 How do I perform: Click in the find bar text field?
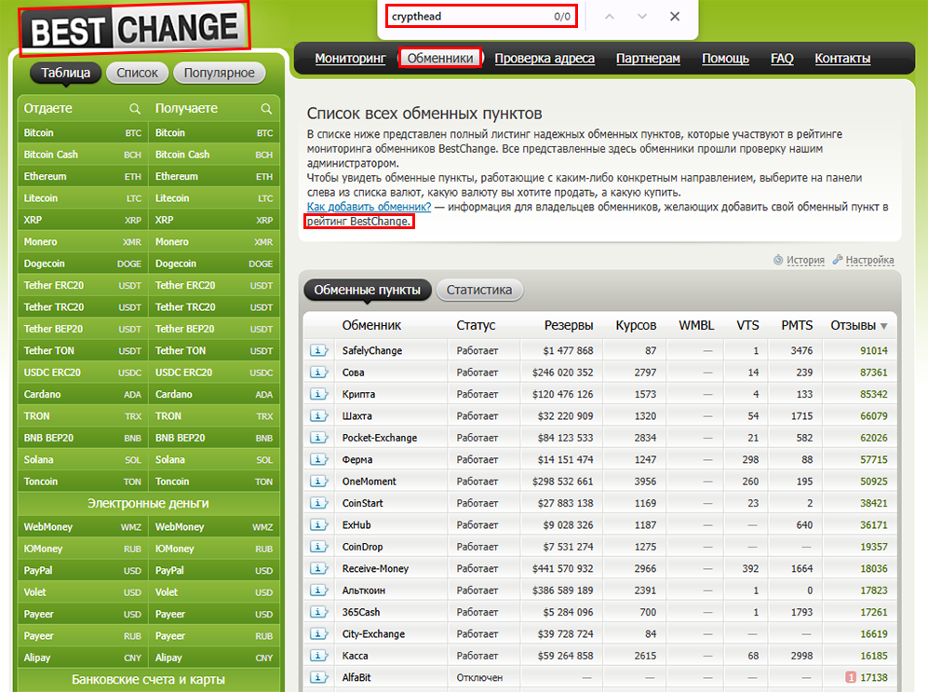click(x=465, y=16)
